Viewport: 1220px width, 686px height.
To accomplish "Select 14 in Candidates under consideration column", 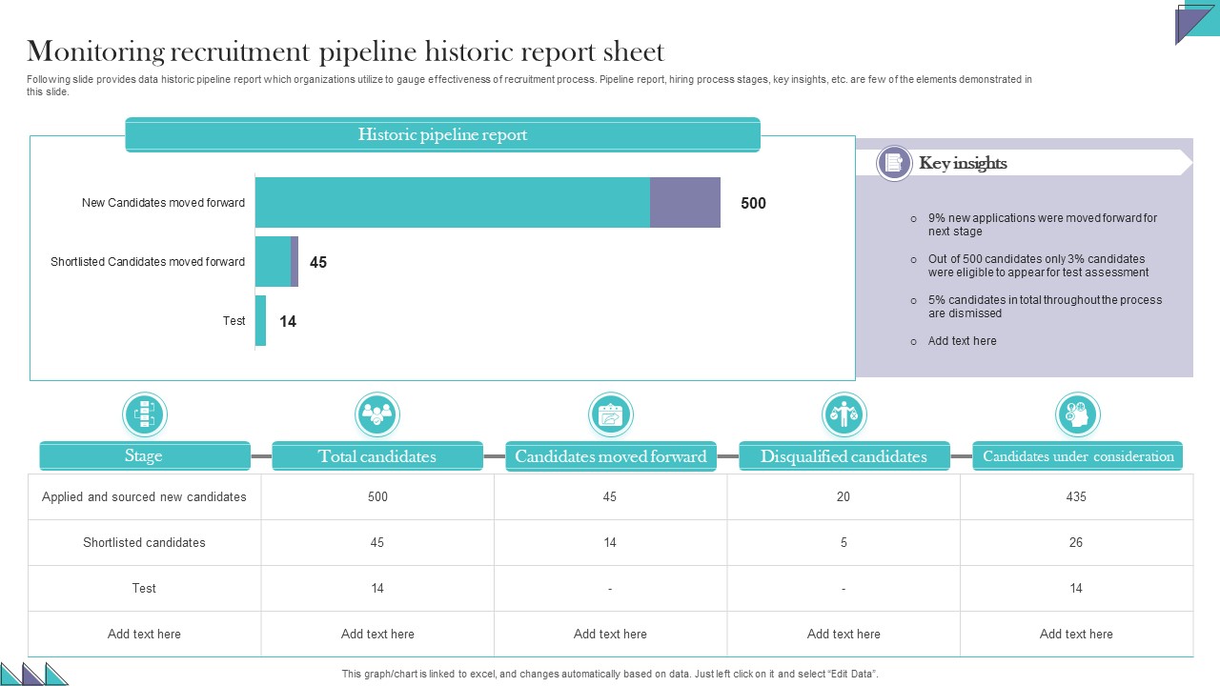I will coord(1076,589).
